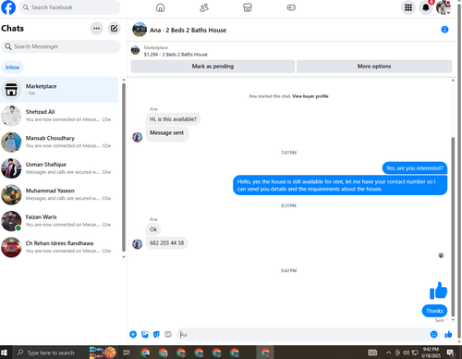The width and height of the screenshot is (462, 359).
Task: Open the Marketplace chat folder
Action: (59, 90)
